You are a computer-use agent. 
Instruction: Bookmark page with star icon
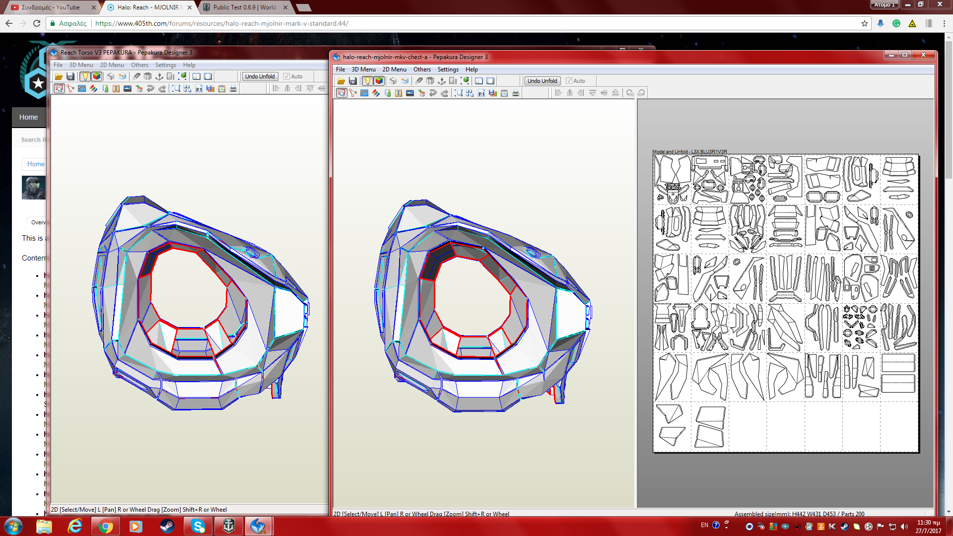click(x=865, y=23)
